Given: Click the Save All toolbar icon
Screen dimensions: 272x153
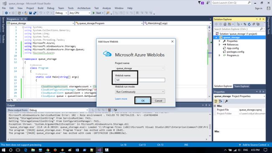Looking at the screenshot, I should 35,13.
